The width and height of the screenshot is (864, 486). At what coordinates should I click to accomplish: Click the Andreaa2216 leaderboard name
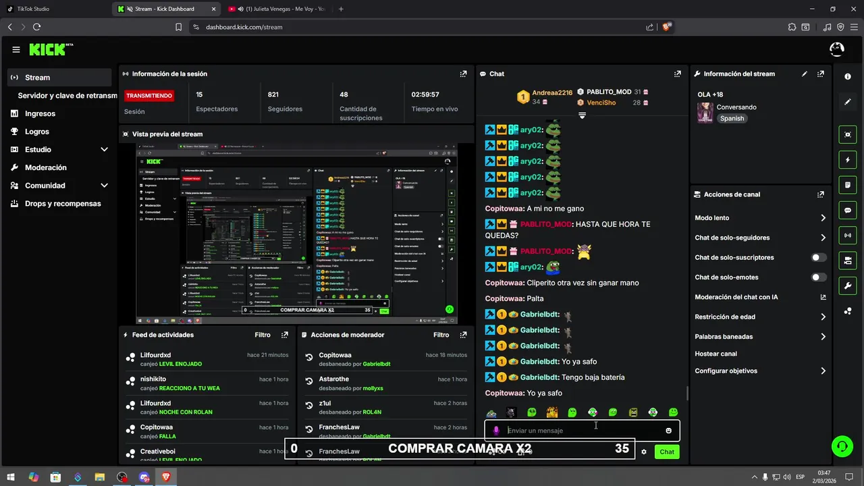pyautogui.click(x=552, y=92)
